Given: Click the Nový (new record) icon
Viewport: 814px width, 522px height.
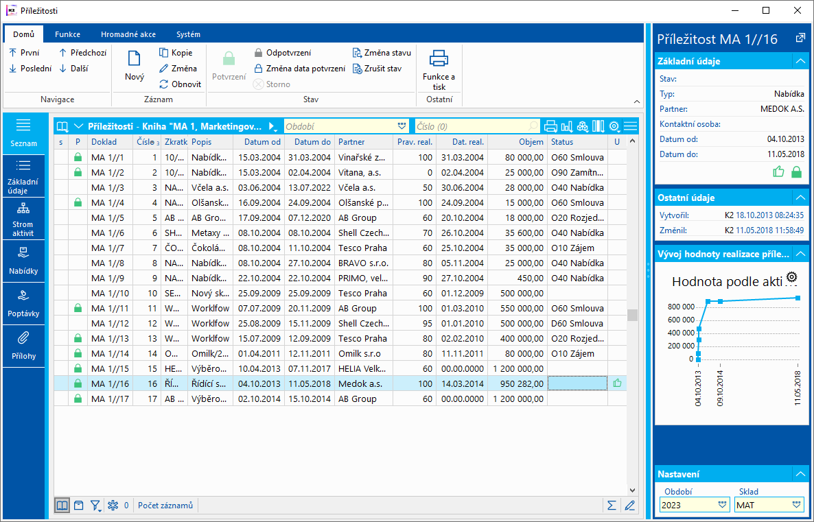Looking at the screenshot, I should tap(135, 60).
